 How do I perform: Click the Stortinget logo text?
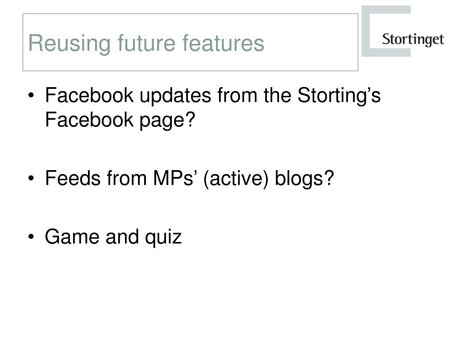[x=413, y=40]
